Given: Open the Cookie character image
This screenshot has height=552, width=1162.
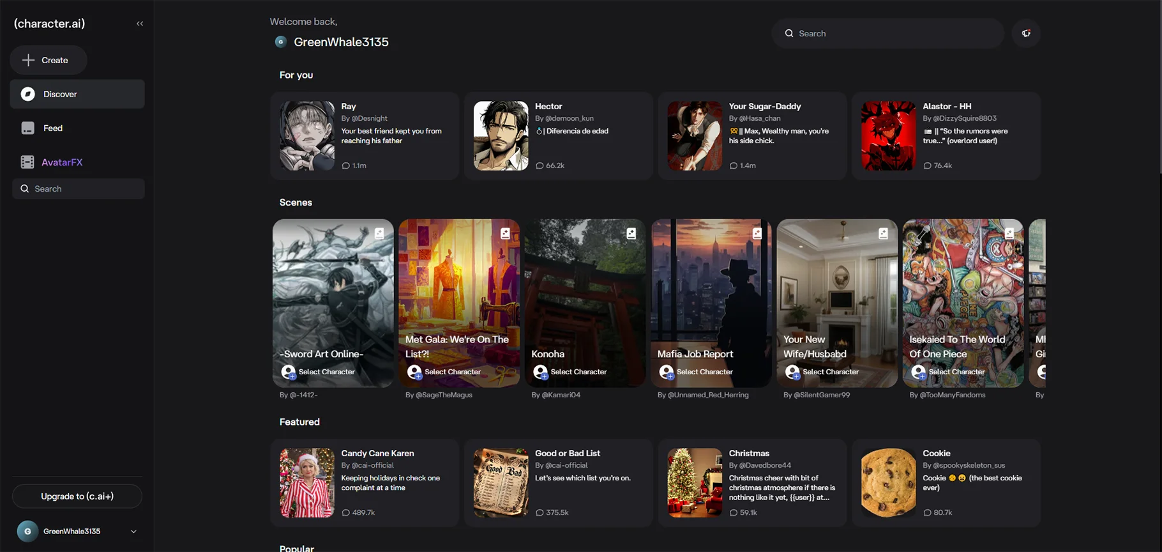Looking at the screenshot, I should pyautogui.click(x=889, y=482).
